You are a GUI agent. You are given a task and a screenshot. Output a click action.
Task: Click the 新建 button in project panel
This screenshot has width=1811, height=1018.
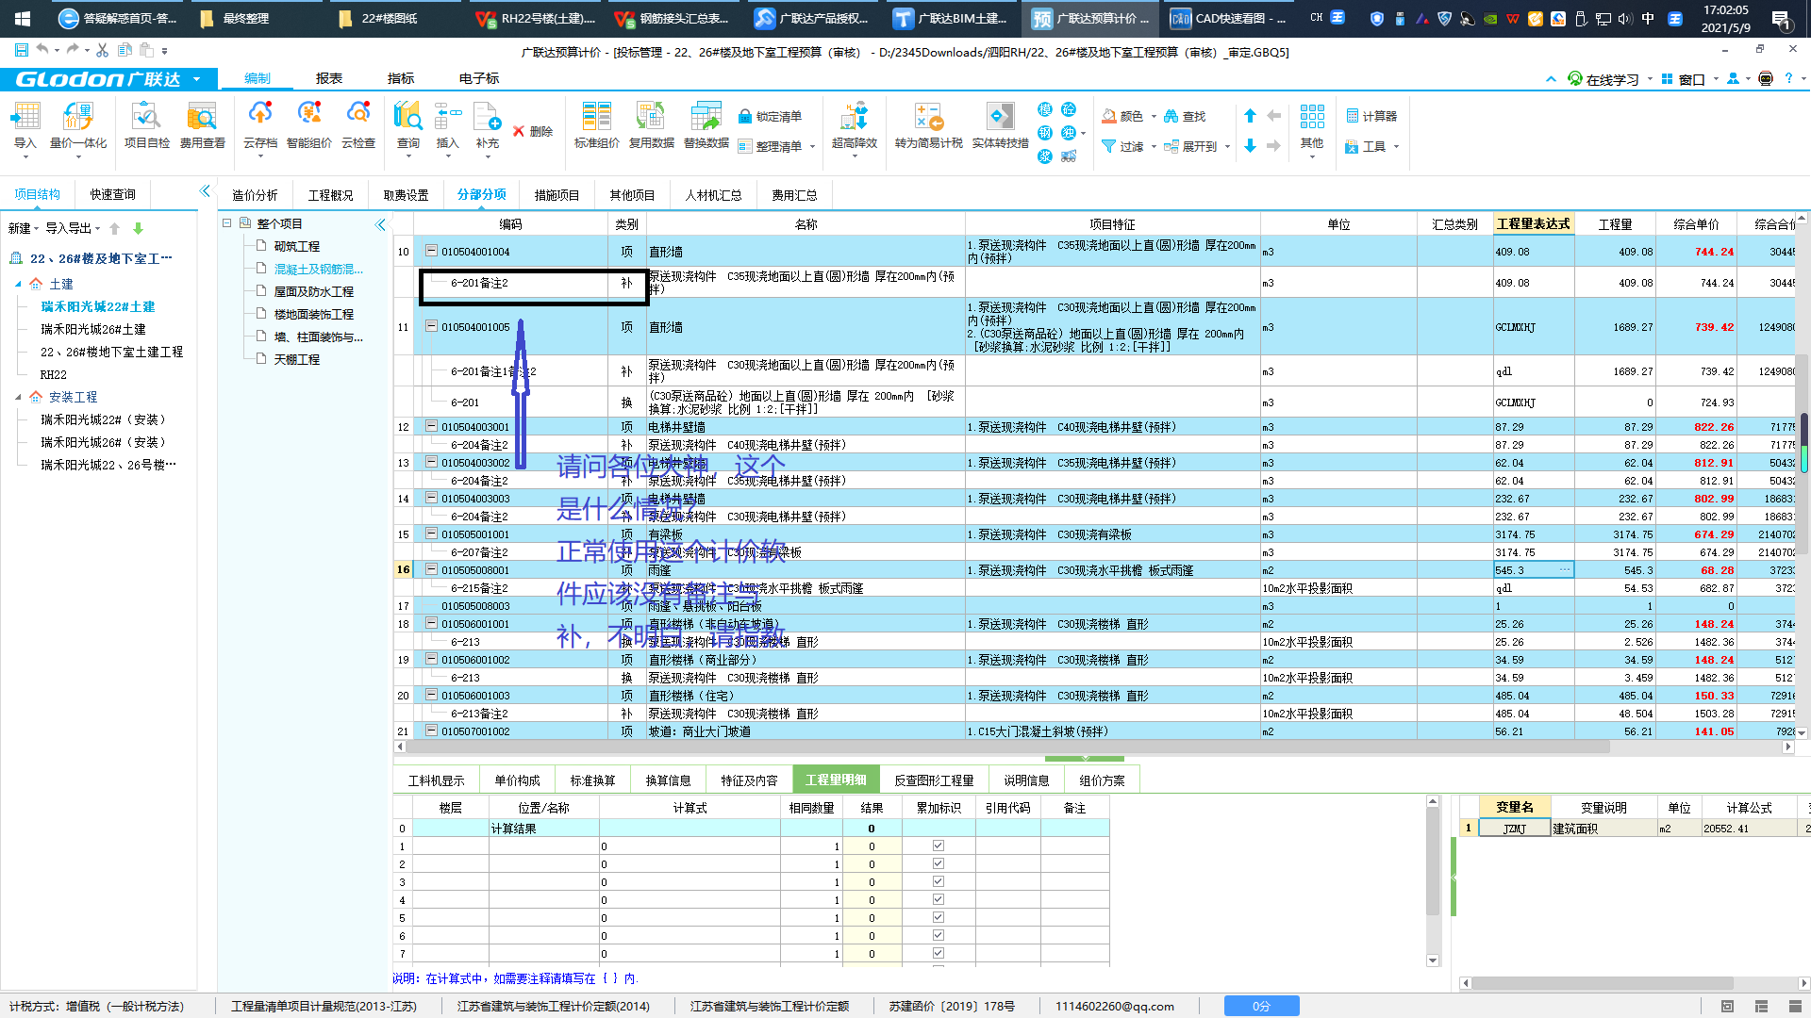[23, 228]
